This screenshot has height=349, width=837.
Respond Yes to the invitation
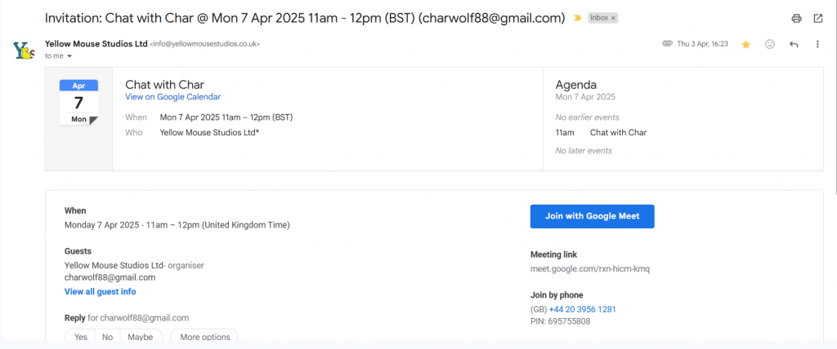tap(81, 338)
